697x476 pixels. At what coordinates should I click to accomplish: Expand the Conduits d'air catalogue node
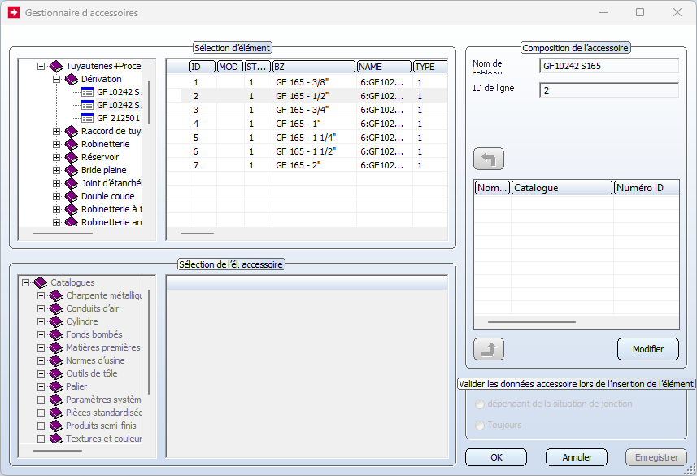pos(41,308)
